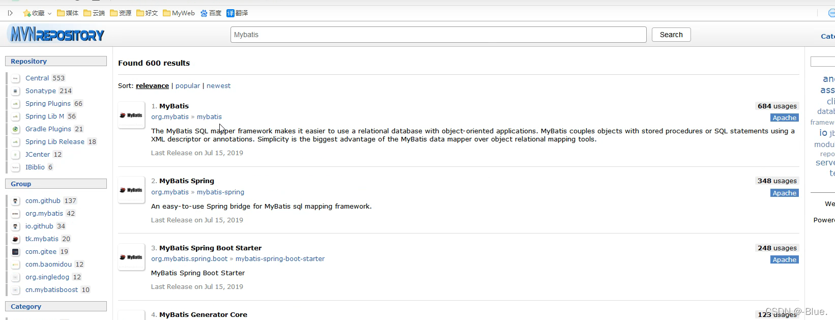The height and width of the screenshot is (320, 835).
Task: Filter by com.baomidou group link
Action: 48,265
